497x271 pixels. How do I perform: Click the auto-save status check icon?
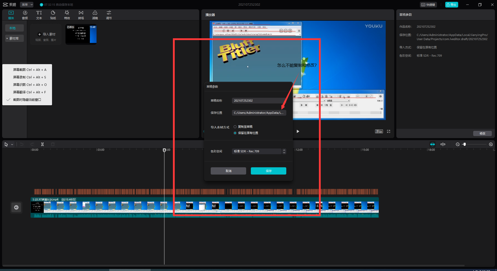coord(41,5)
